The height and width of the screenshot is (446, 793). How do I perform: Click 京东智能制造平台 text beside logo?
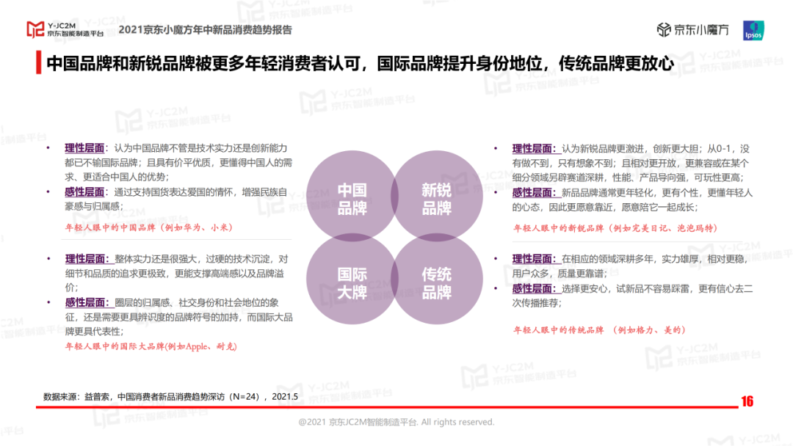[76, 33]
